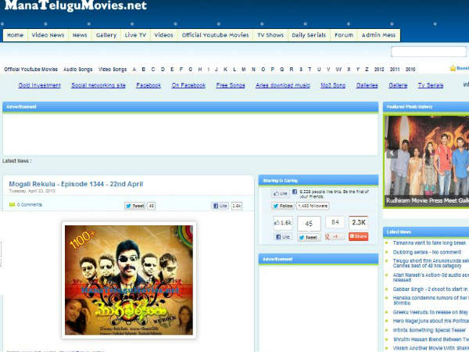
Task: Open news about Shruthi Hassan
Action: pyautogui.click(x=431, y=339)
